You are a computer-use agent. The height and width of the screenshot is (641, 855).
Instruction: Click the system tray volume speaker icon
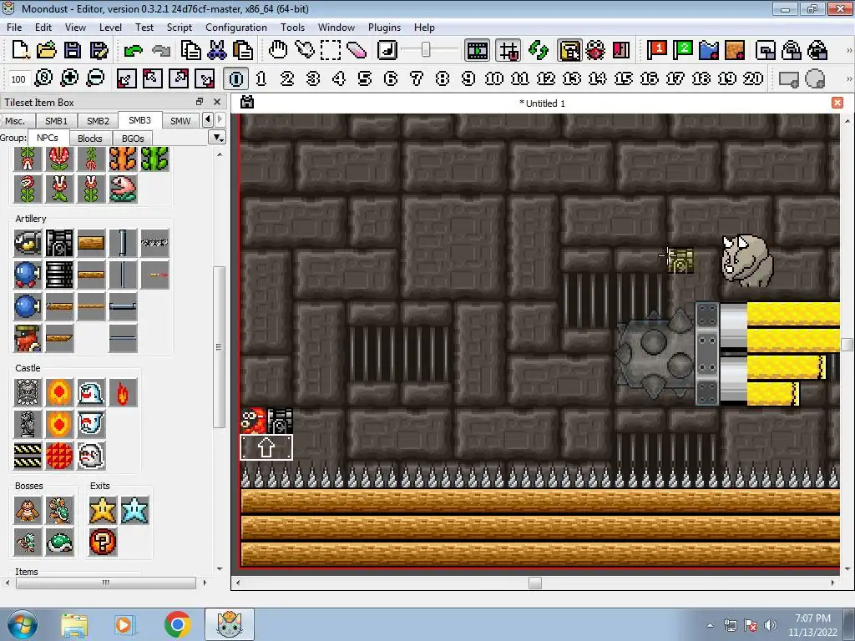click(x=771, y=625)
